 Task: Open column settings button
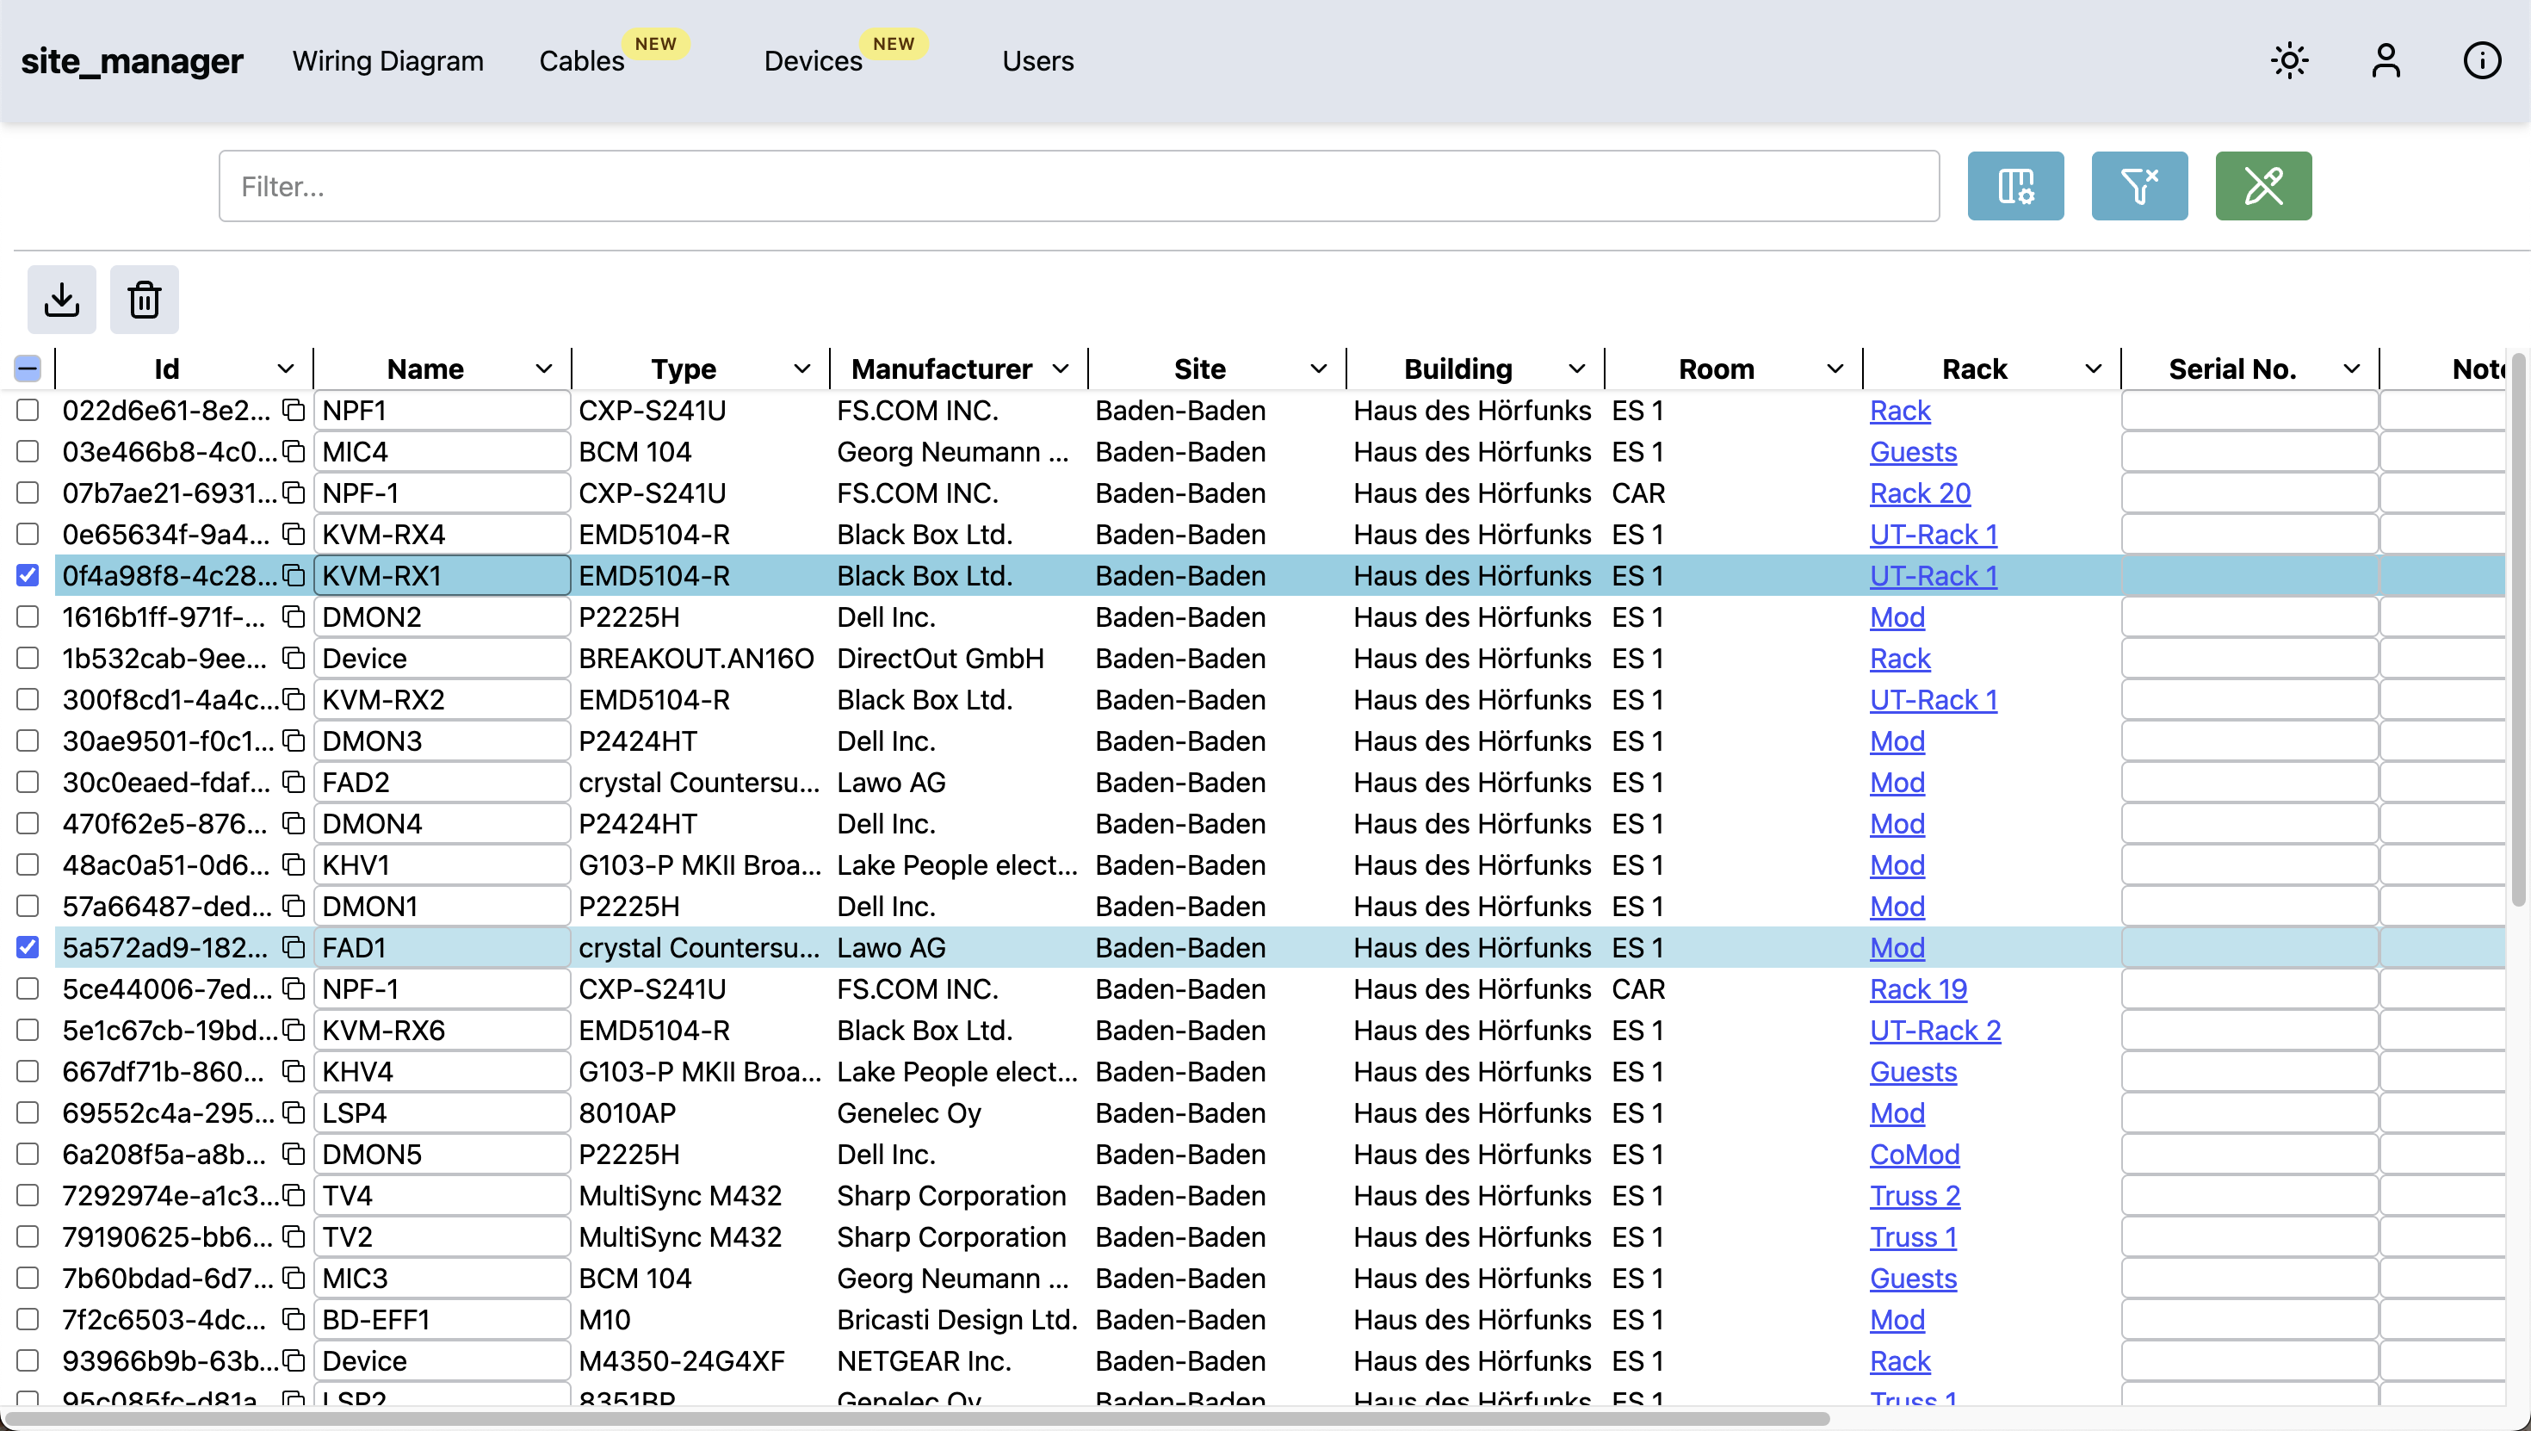click(2015, 186)
